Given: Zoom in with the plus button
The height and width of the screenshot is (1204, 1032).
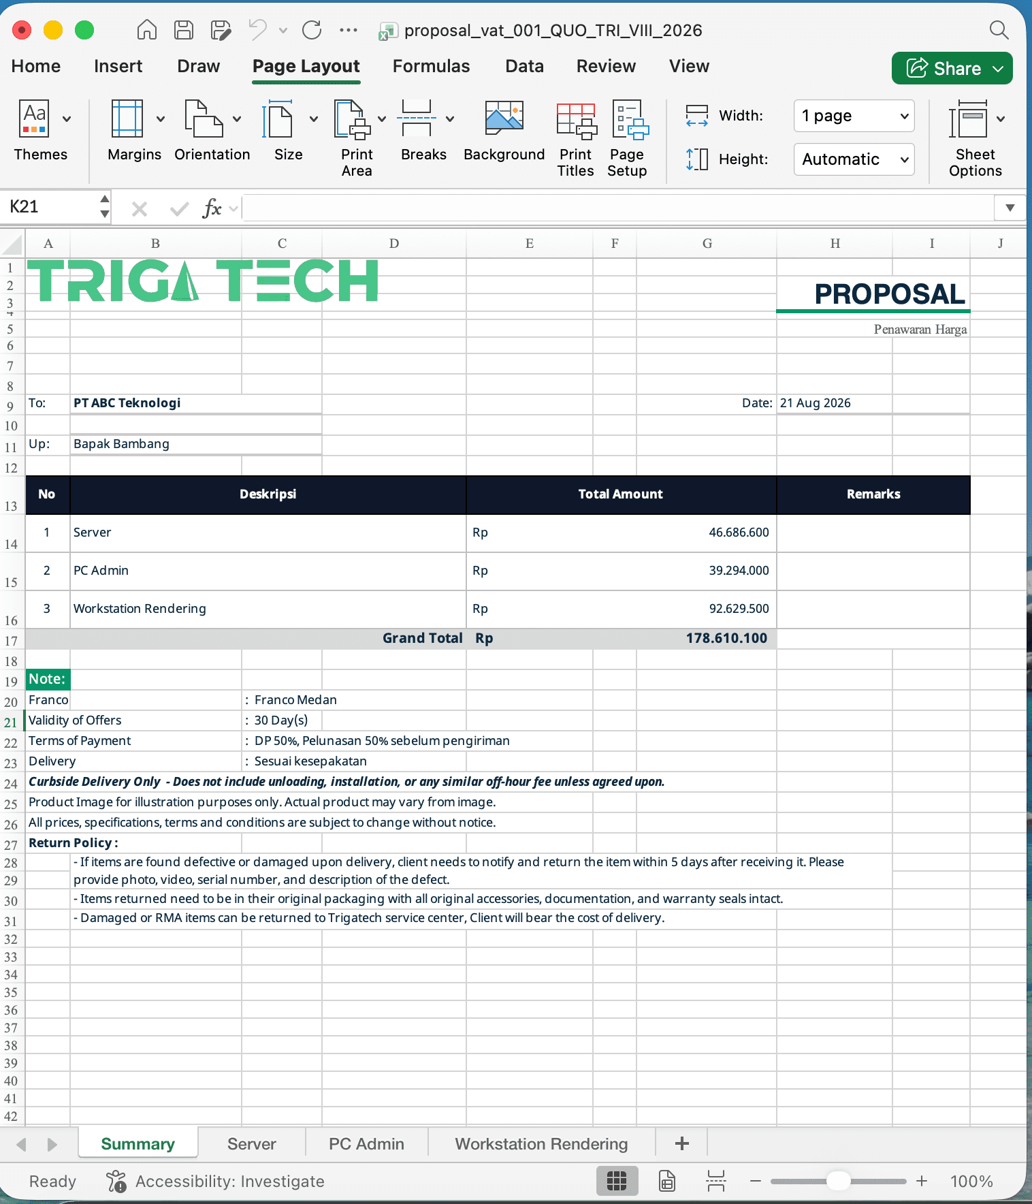Looking at the screenshot, I should pos(922,1181).
